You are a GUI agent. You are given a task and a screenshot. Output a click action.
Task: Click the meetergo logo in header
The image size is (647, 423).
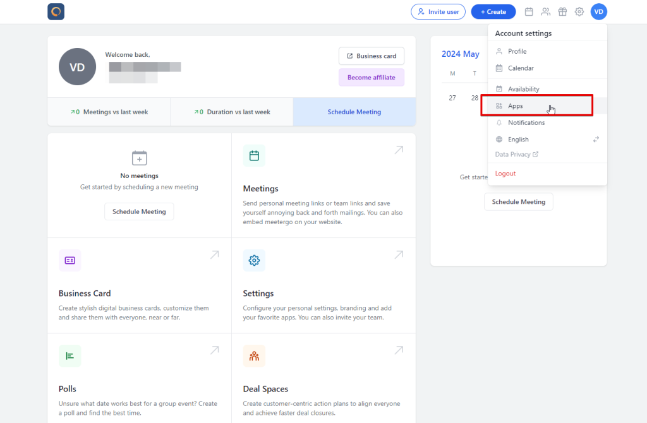[56, 11]
